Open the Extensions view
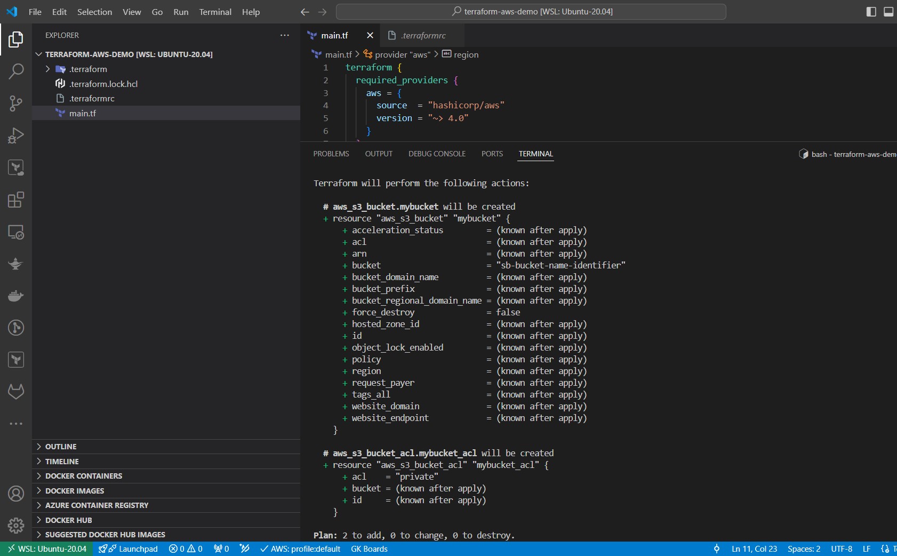897x556 pixels. pos(16,200)
